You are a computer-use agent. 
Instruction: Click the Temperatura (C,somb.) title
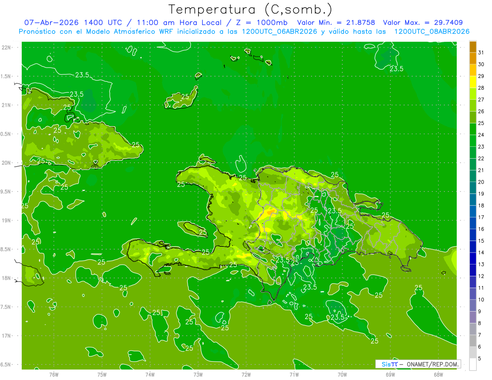click(250, 9)
